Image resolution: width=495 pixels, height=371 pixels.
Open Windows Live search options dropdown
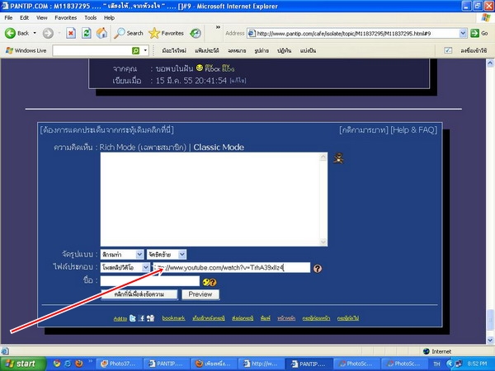145,50
